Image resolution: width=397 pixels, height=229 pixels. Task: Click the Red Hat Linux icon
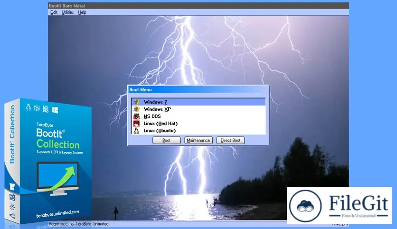click(137, 123)
